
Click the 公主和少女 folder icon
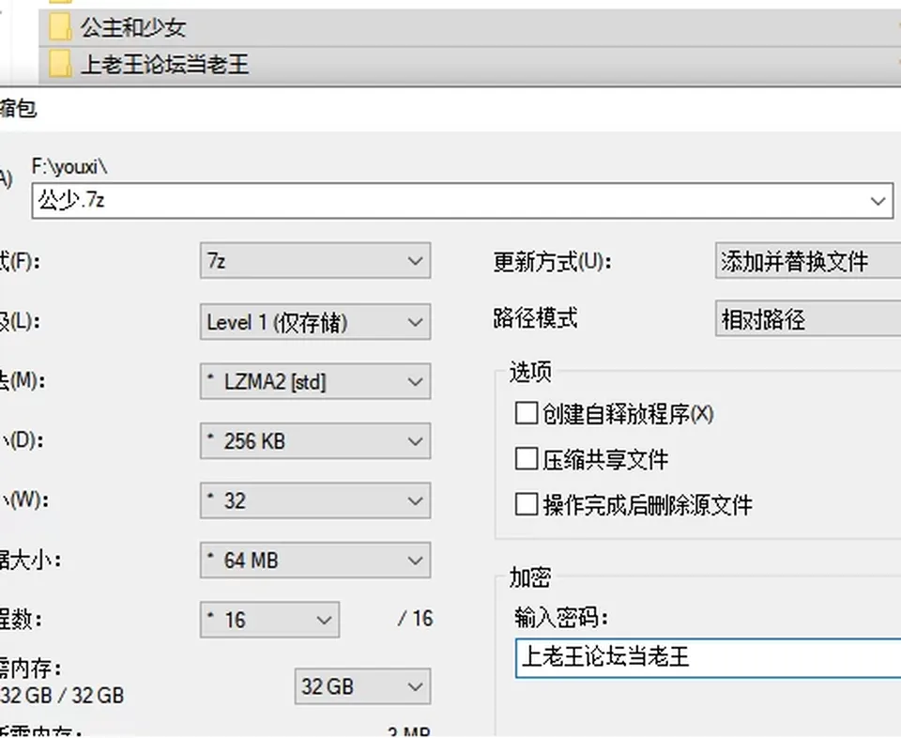click(x=60, y=27)
